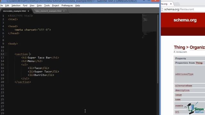Click the schema.org site logo
The width and height of the screenshot is (205, 115).
(185, 20)
